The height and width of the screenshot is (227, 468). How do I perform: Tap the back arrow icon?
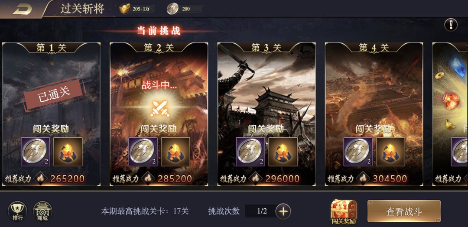click(23, 10)
